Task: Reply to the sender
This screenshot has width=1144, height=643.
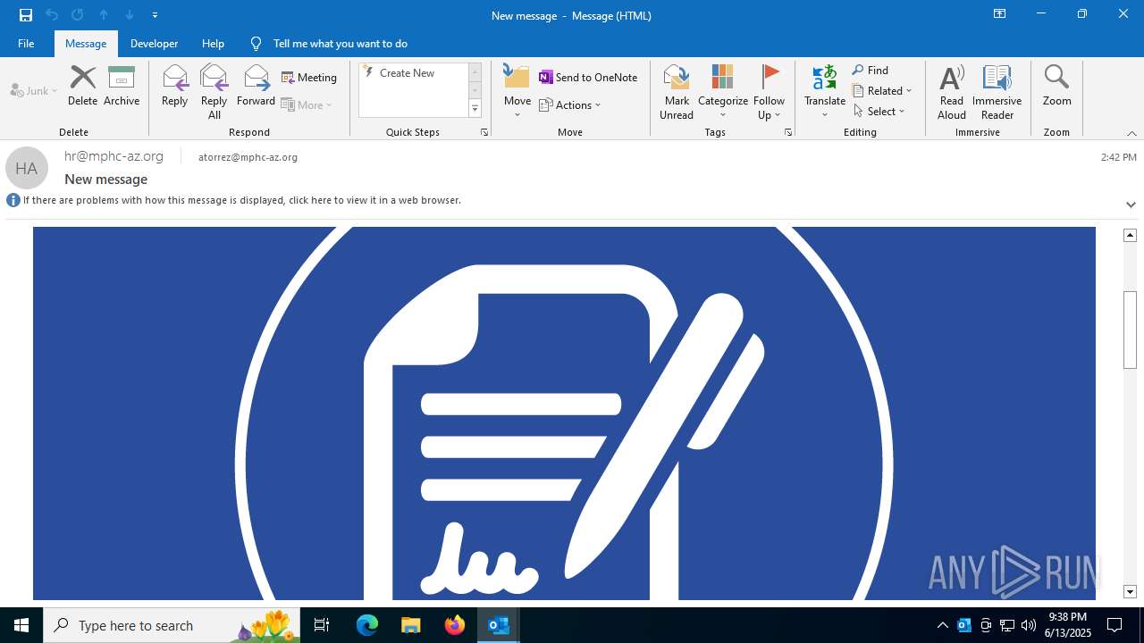Action: [174, 86]
